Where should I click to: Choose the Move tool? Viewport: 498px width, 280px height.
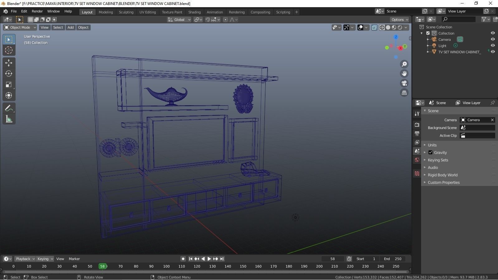coord(9,63)
